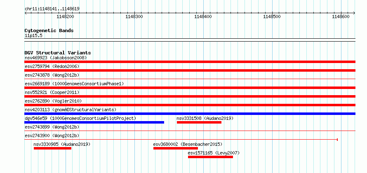
Task: Select the 11p15.5 cytogenetic band label
Action: (x=33, y=36)
